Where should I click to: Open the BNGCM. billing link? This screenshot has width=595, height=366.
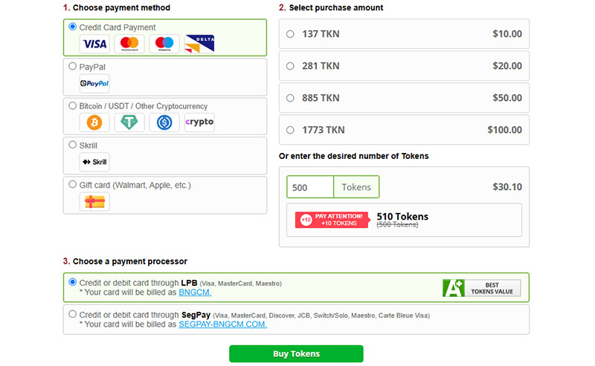pos(195,293)
